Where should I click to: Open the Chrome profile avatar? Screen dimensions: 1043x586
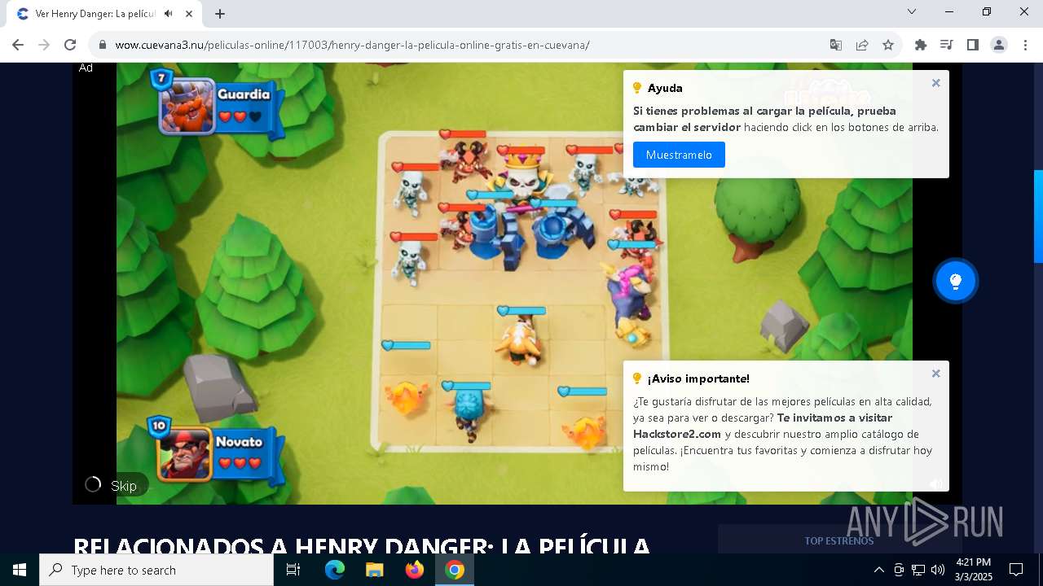(999, 45)
